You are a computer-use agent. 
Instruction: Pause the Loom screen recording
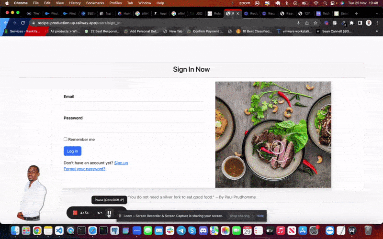(109, 213)
